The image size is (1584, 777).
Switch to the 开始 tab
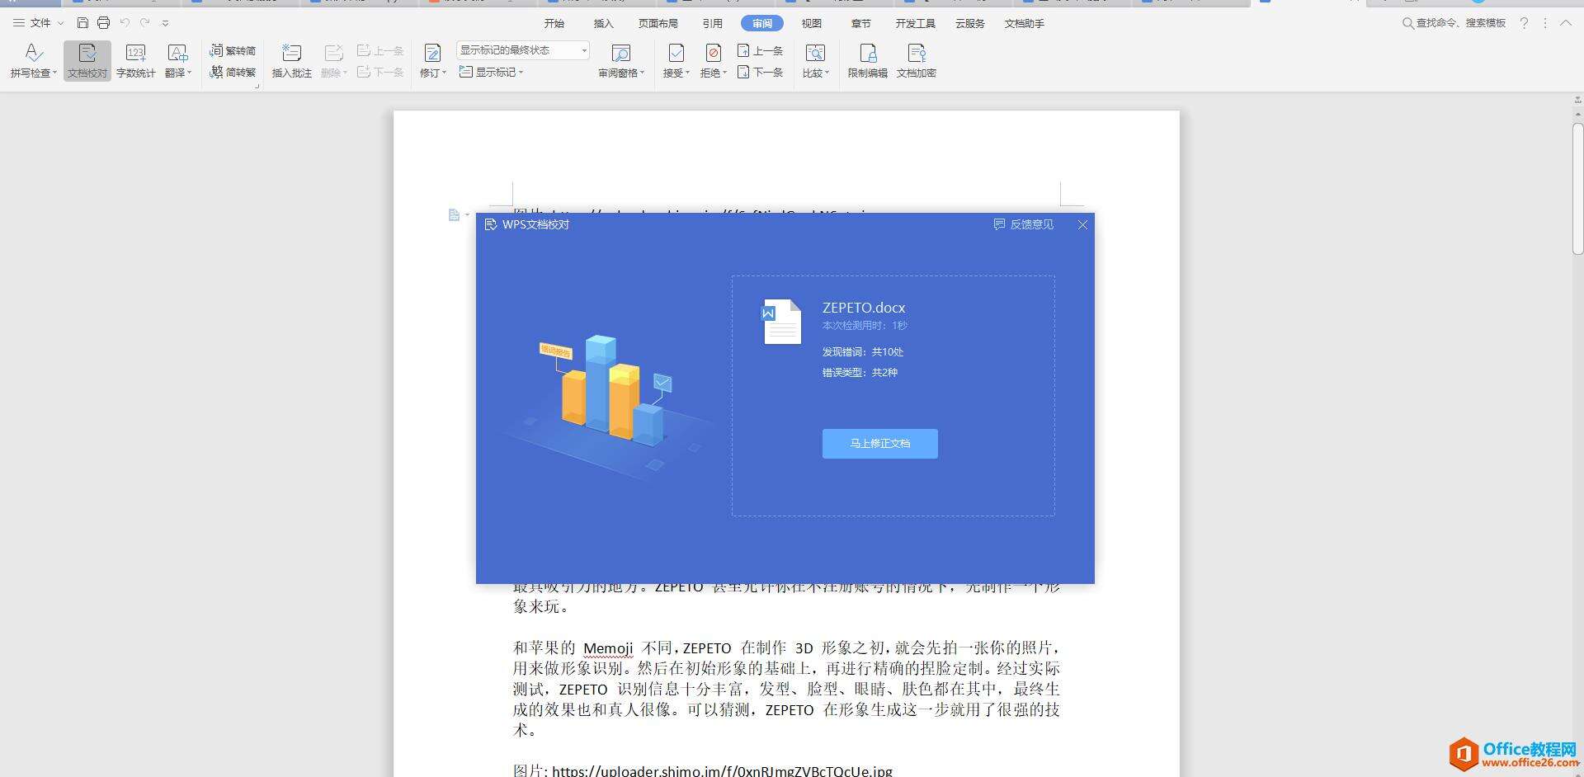pyautogui.click(x=554, y=24)
